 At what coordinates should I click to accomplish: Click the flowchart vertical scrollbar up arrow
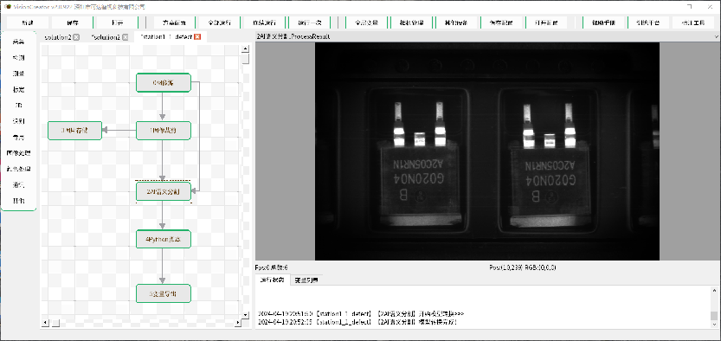[x=246, y=48]
